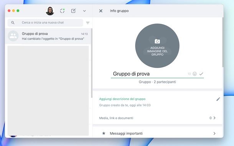This screenshot has height=146, width=234.
Task: Open emoji picker for group name
Action: pyautogui.click(x=194, y=74)
